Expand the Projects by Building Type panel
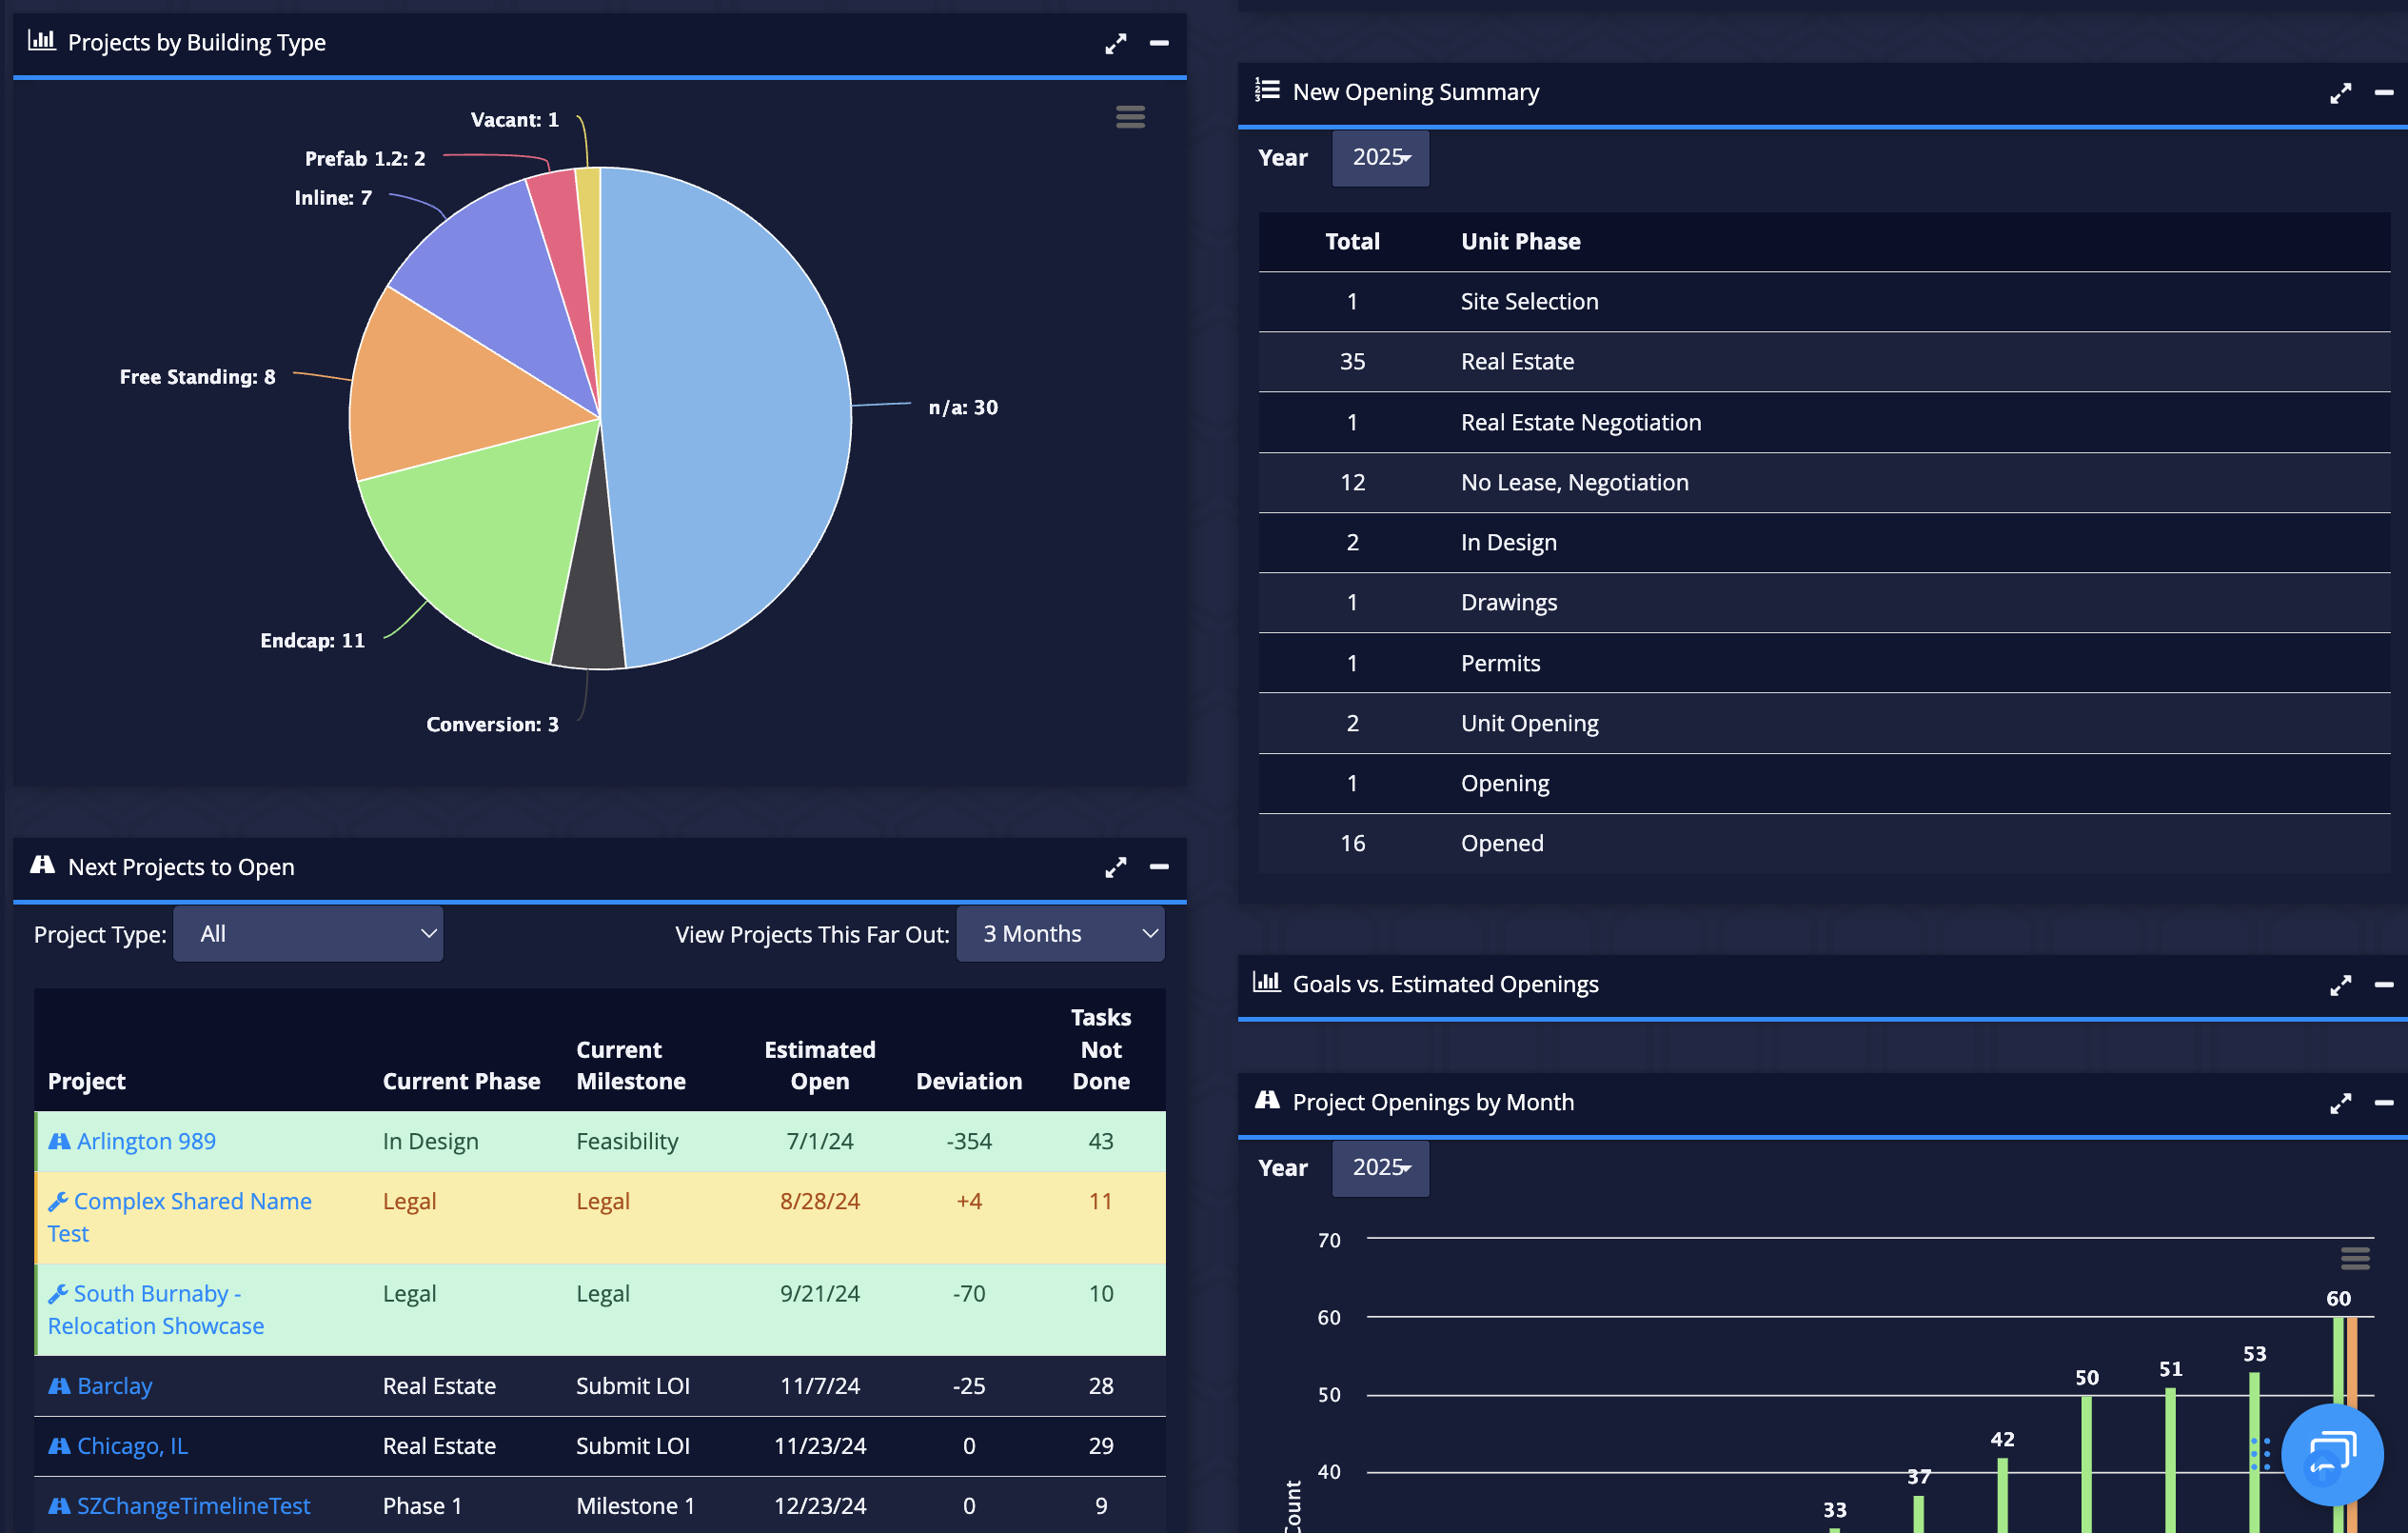 (1115, 43)
